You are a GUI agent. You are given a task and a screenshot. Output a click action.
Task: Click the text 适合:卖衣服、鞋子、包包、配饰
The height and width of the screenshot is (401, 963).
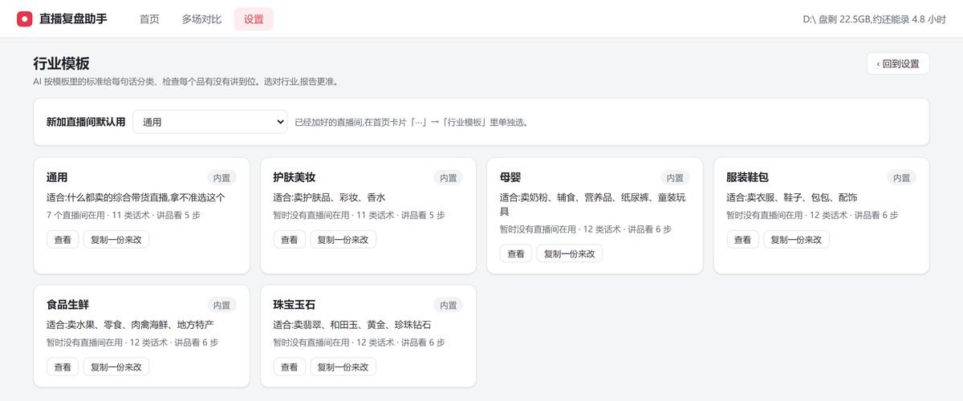pyautogui.click(x=792, y=197)
